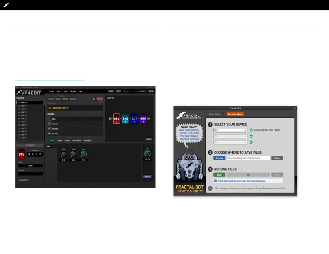The image size is (329, 254).
Task: Toggle Bypass on the drive block
Action: (x=147, y=176)
